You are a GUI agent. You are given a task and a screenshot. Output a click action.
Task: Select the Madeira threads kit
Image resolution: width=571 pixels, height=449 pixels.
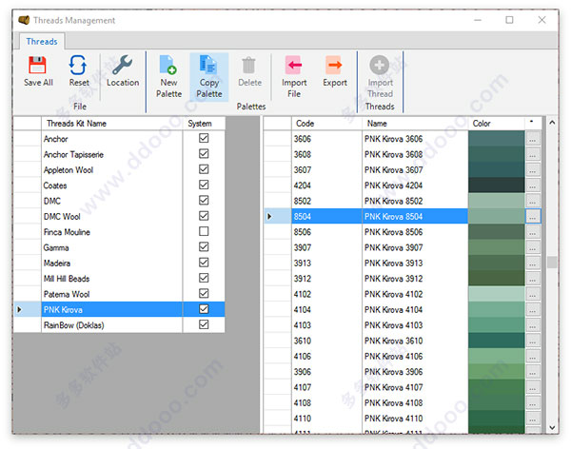coord(111,263)
